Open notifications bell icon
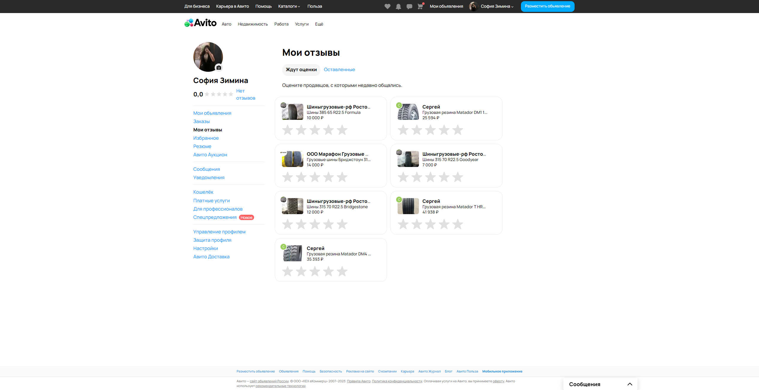This screenshot has height=390, width=759. click(398, 7)
